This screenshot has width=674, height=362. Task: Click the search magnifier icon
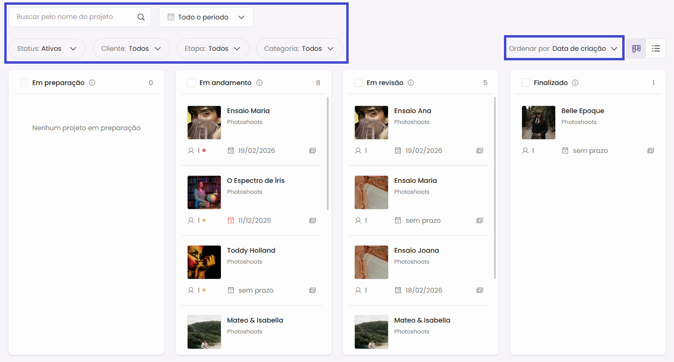click(141, 17)
